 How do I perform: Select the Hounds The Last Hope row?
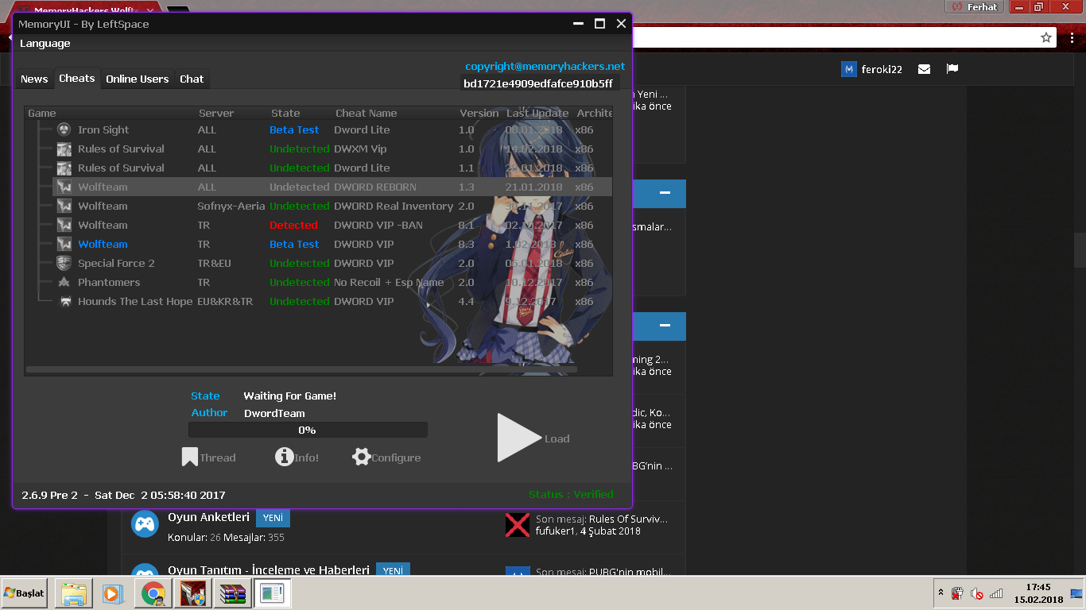click(x=332, y=301)
